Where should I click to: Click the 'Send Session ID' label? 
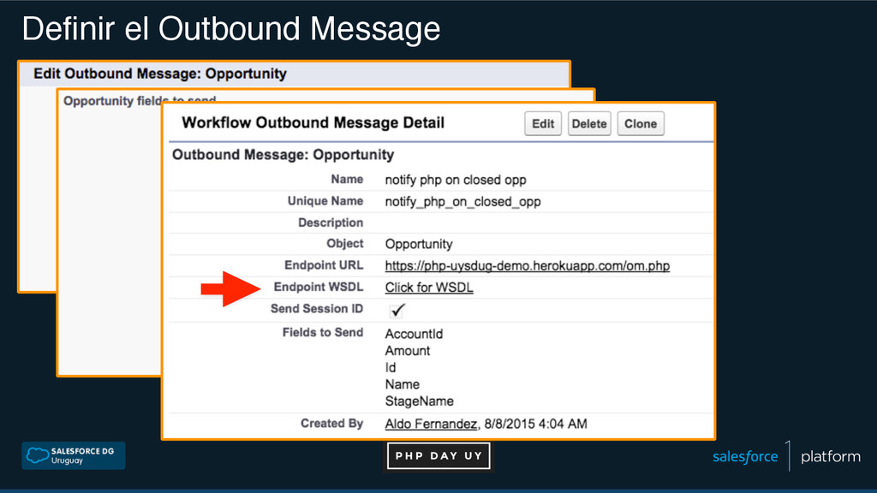(317, 308)
